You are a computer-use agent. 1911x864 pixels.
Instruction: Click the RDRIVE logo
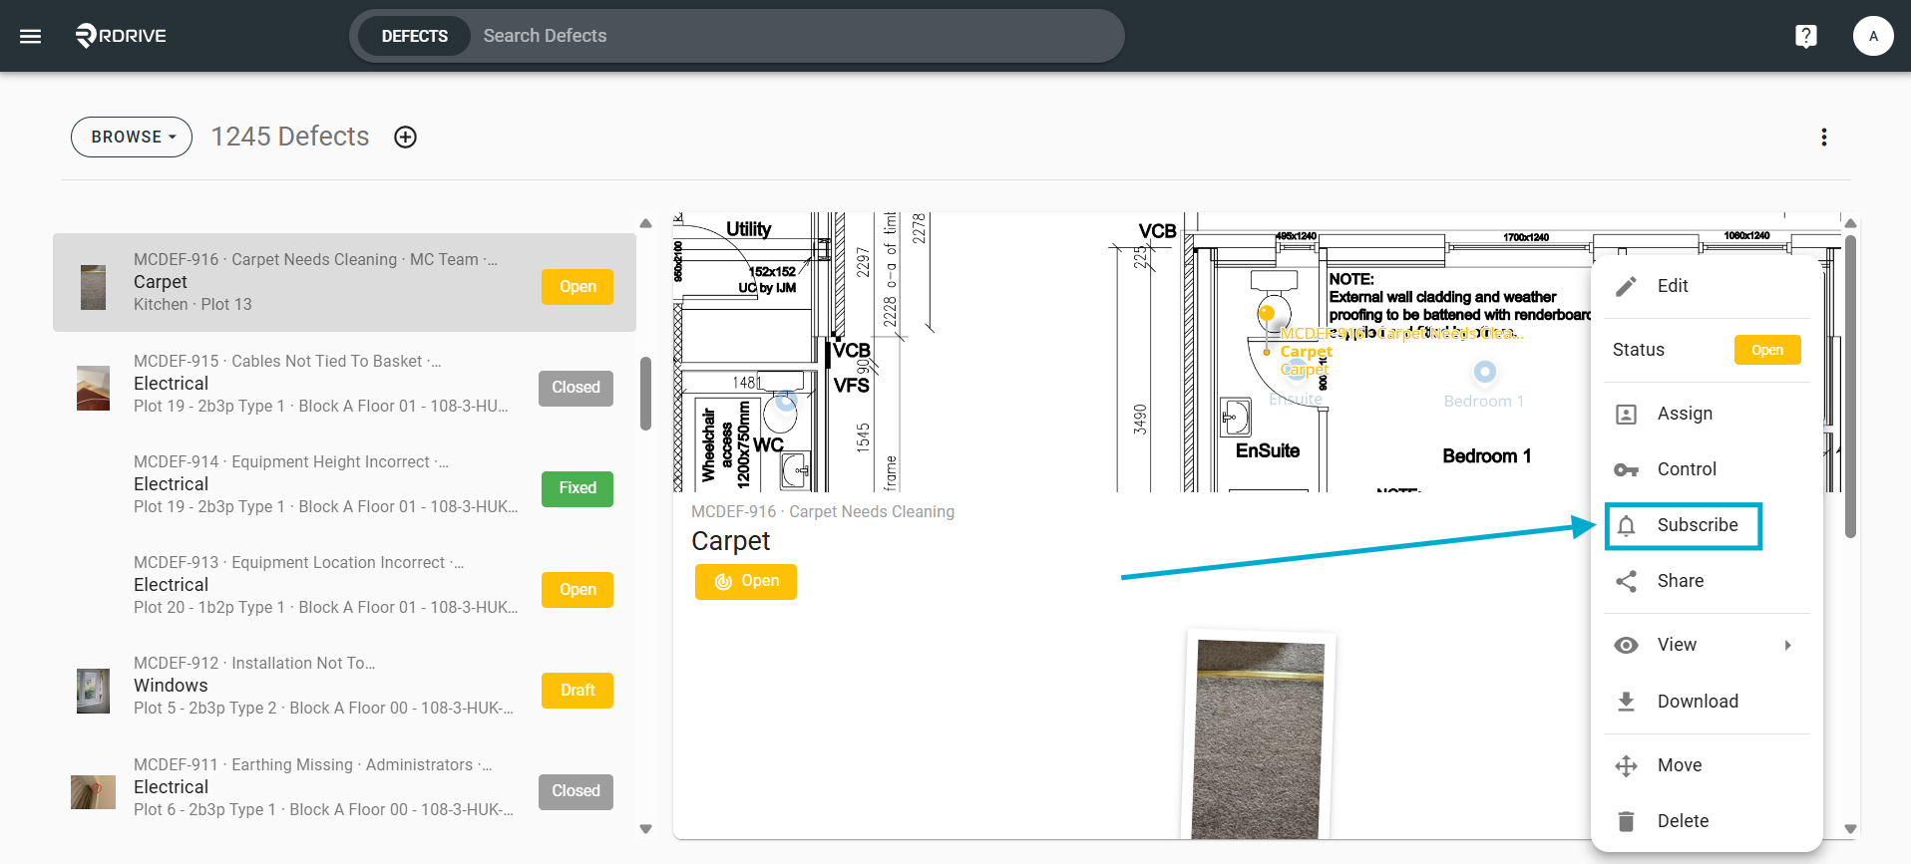pyautogui.click(x=121, y=36)
